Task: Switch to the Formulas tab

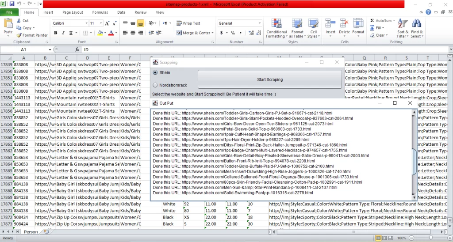Action: (100, 12)
